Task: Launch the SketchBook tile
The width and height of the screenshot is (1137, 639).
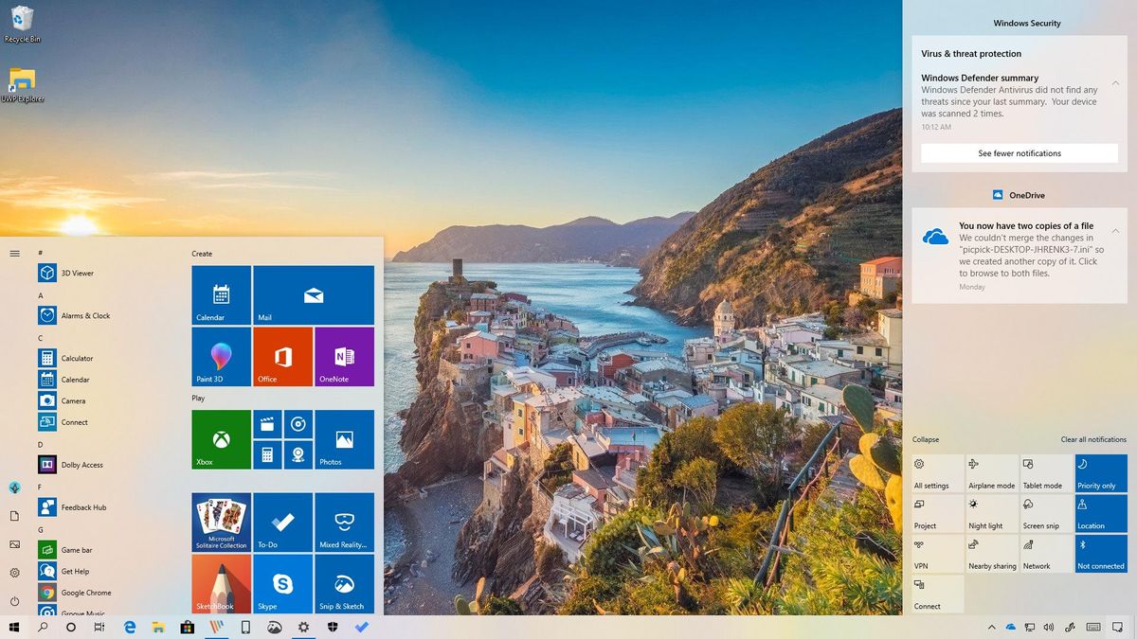Action: click(x=221, y=584)
